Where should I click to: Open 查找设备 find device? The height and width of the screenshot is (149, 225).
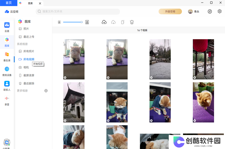tap(7, 71)
